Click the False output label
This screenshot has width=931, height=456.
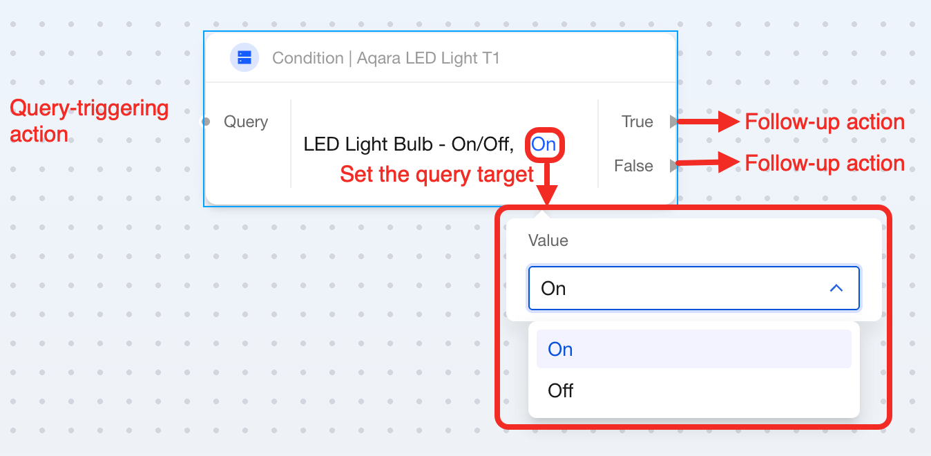633,166
